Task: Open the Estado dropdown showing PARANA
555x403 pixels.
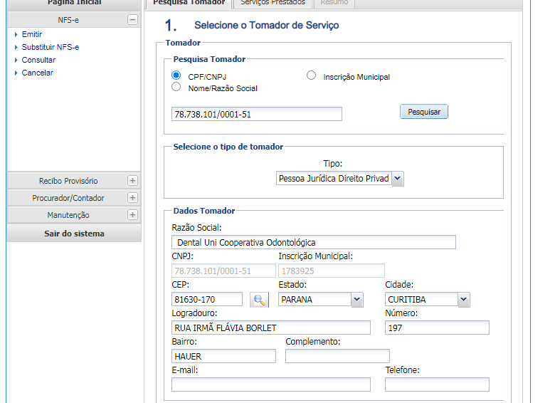Action: tap(357, 300)
